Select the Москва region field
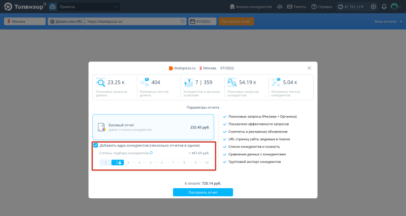 (25, 21)
